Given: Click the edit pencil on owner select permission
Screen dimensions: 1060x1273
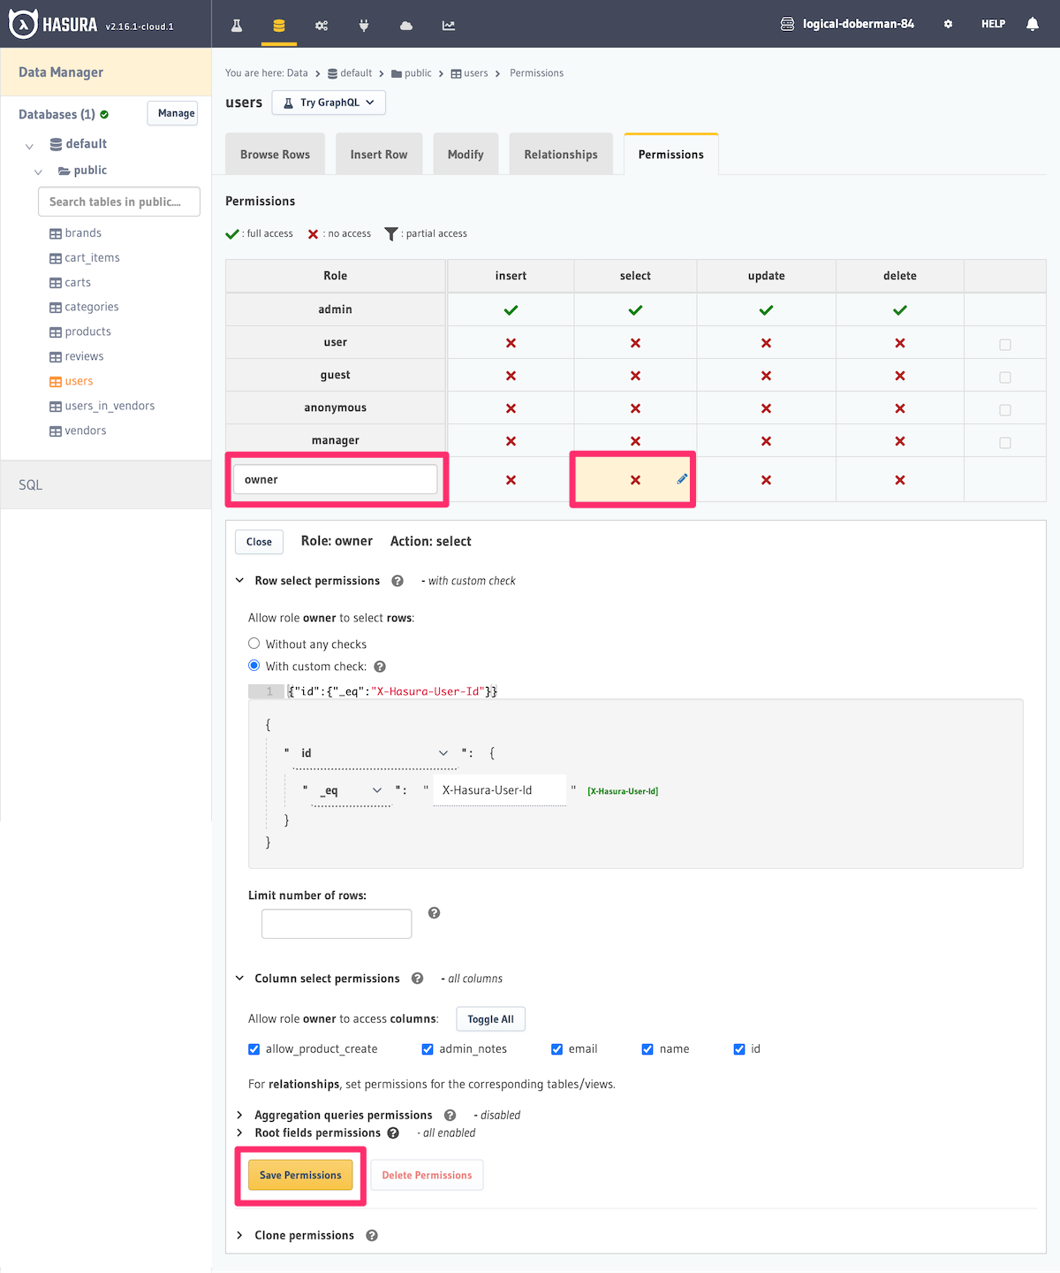Looking at the screenshot, I should pyautogui.click(x=681, y=479).
